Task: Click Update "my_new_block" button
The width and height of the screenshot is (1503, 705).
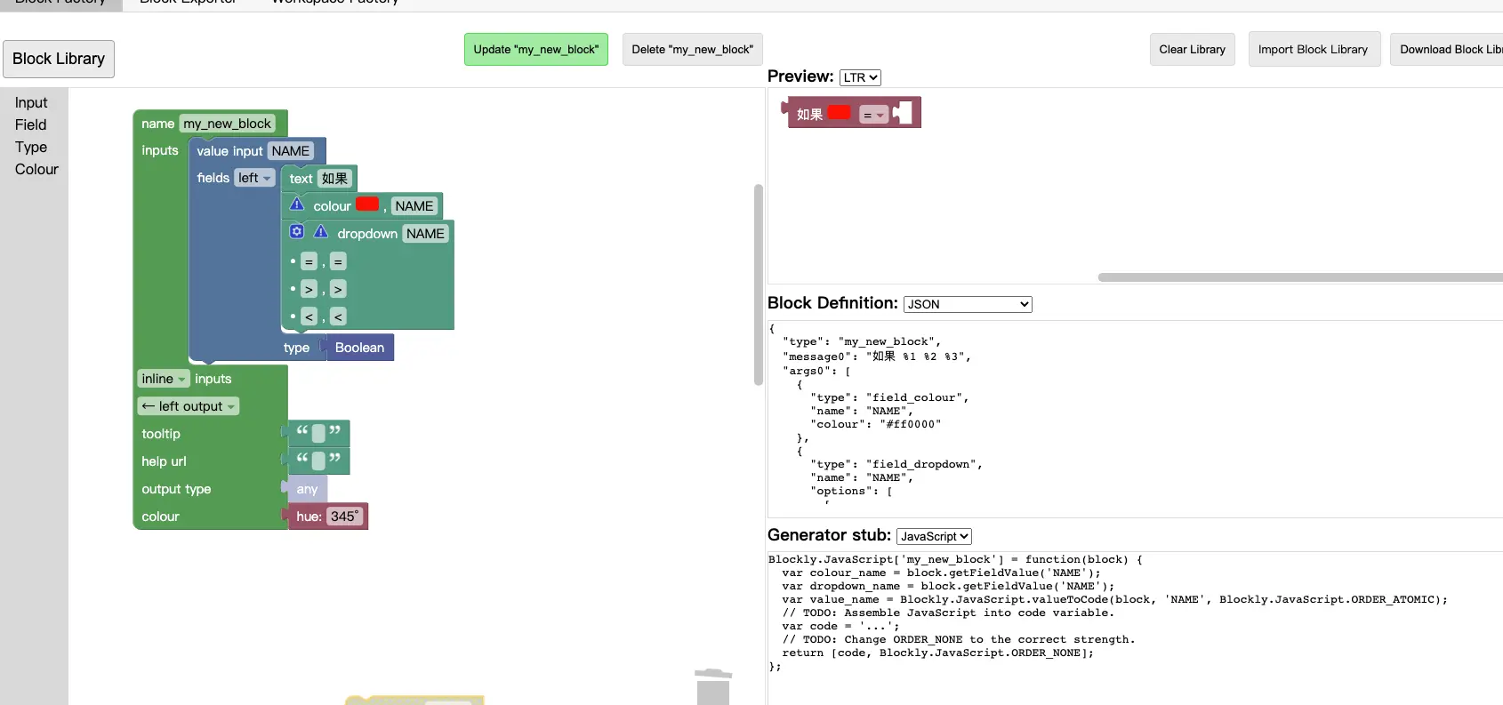Action: tap(536, 50)
